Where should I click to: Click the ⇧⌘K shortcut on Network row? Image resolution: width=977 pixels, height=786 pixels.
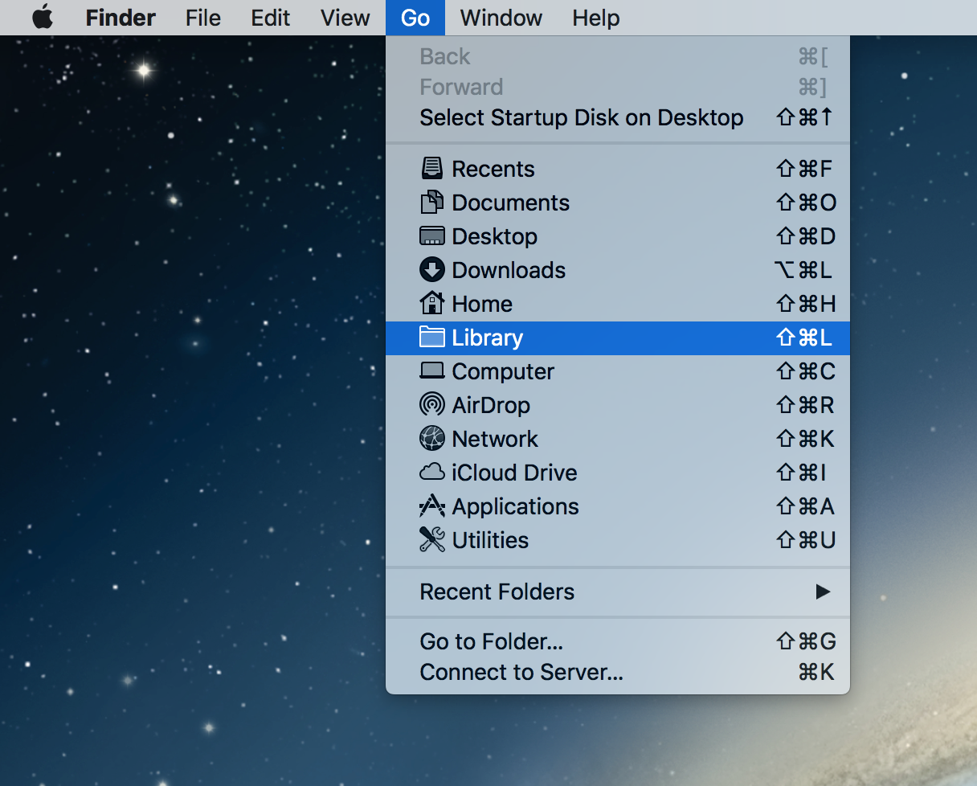[805, 439]
